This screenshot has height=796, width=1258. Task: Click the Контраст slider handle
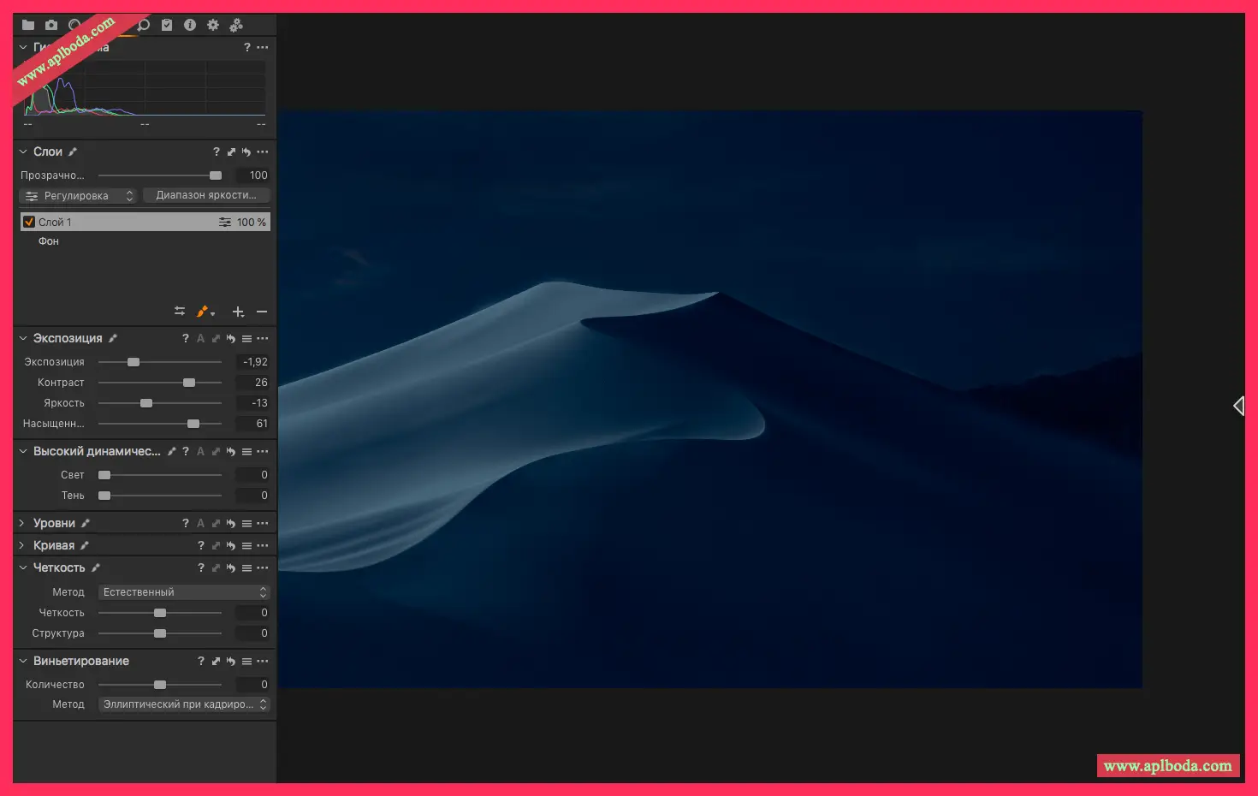click(x=189, y=383)
